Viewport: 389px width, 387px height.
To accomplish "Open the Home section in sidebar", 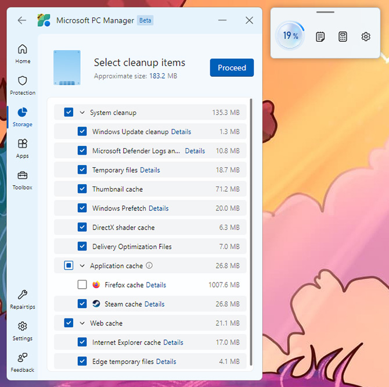I will pos(23,54).
